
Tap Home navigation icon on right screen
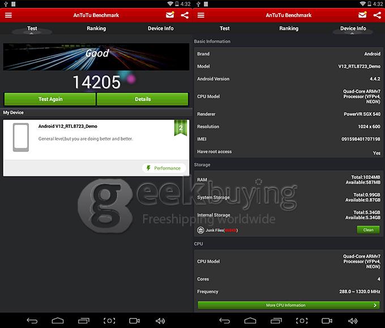[250, 321]
